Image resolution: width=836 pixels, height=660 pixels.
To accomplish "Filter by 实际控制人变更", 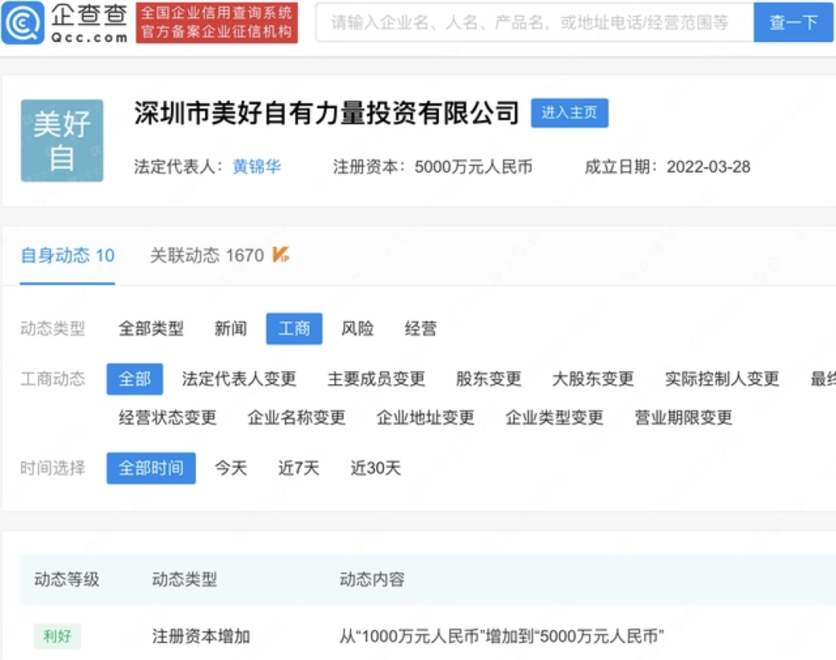I will pos(722,379).
